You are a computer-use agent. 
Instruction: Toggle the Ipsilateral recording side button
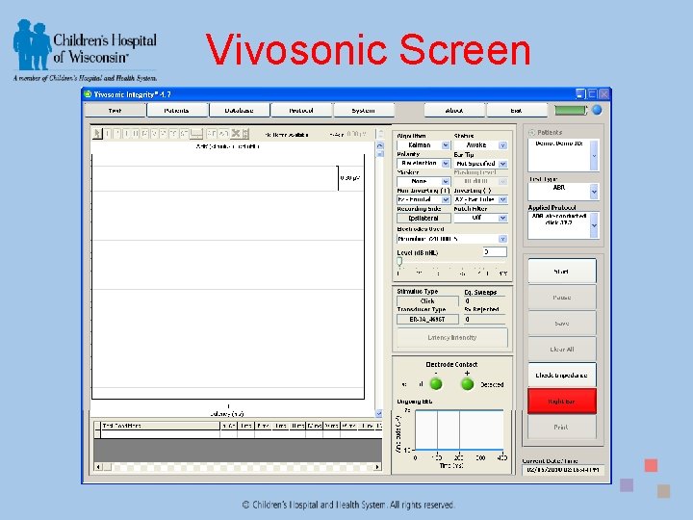423,218
